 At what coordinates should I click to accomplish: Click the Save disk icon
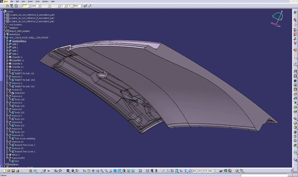tap(13, 171)
